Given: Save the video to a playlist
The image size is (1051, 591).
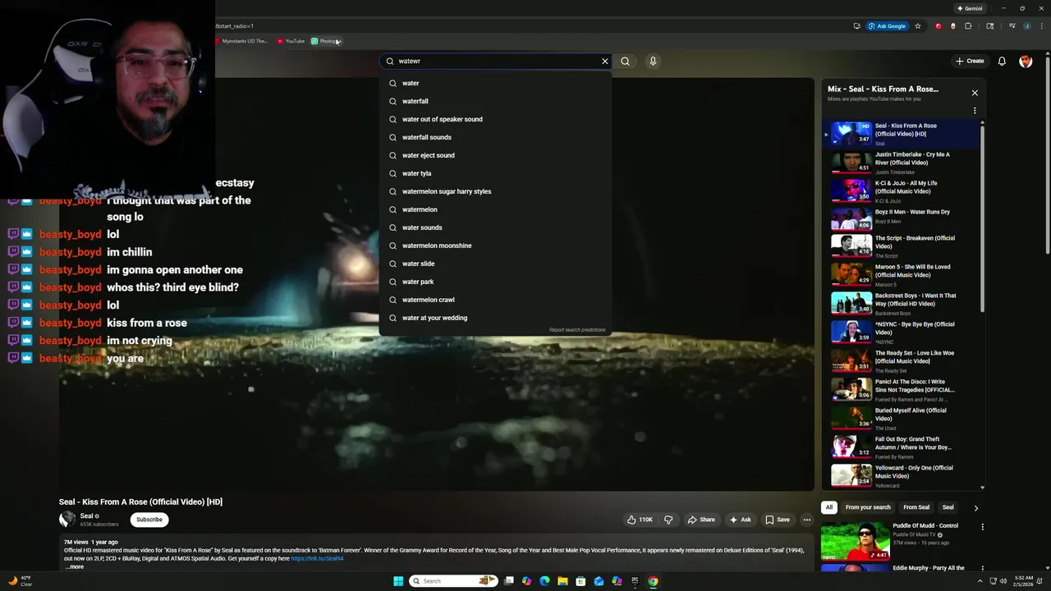Looking at the screenshot, I should tap(778, 520).
